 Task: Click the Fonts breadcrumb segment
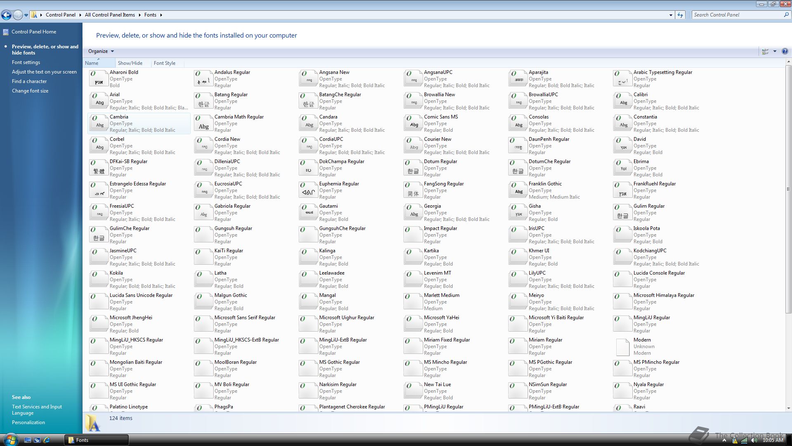pyautogui.click(x=150, y=15)
